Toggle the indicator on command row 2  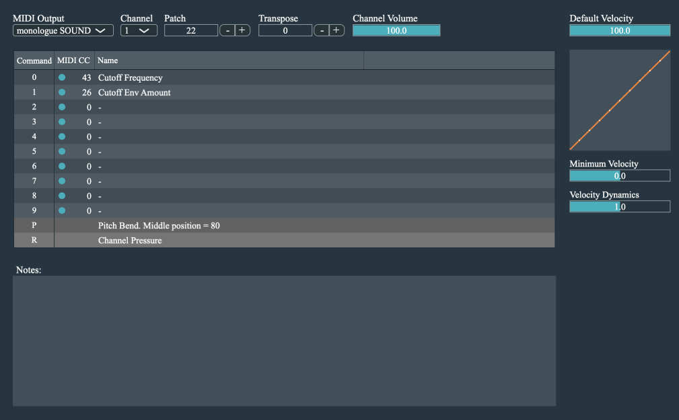pos(61,107)
